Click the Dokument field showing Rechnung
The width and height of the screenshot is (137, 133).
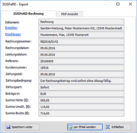[81, 22]
